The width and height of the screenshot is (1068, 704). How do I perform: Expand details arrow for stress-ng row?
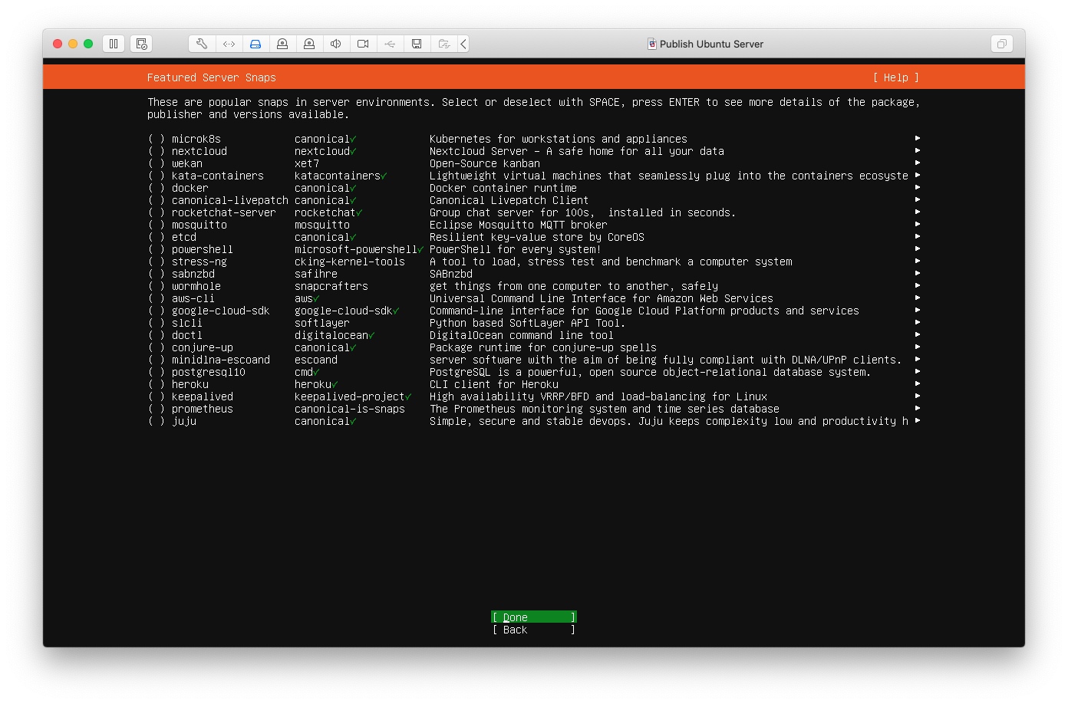(918, 261)
